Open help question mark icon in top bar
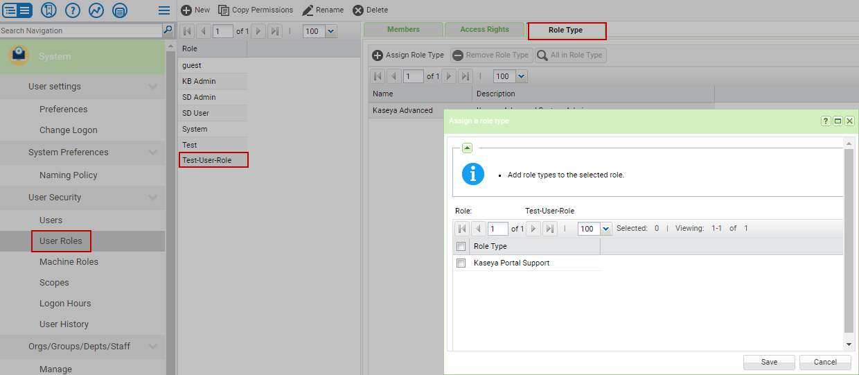Image resolution: width=859 pixels, height=375 pixels. click(73, 10)
